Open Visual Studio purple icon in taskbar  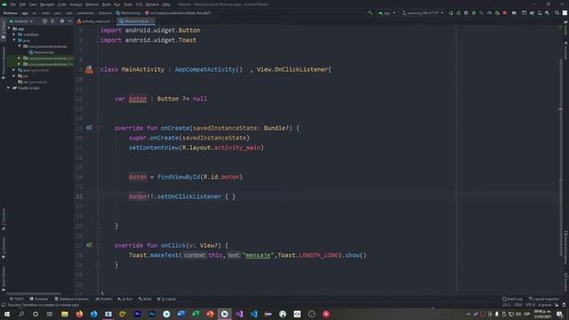tap(239, 314)
